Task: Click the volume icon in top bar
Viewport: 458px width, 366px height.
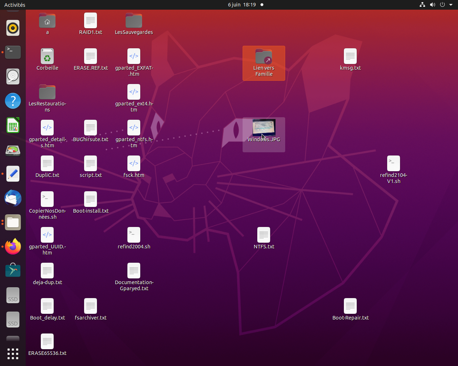Action: pos(433,5)
